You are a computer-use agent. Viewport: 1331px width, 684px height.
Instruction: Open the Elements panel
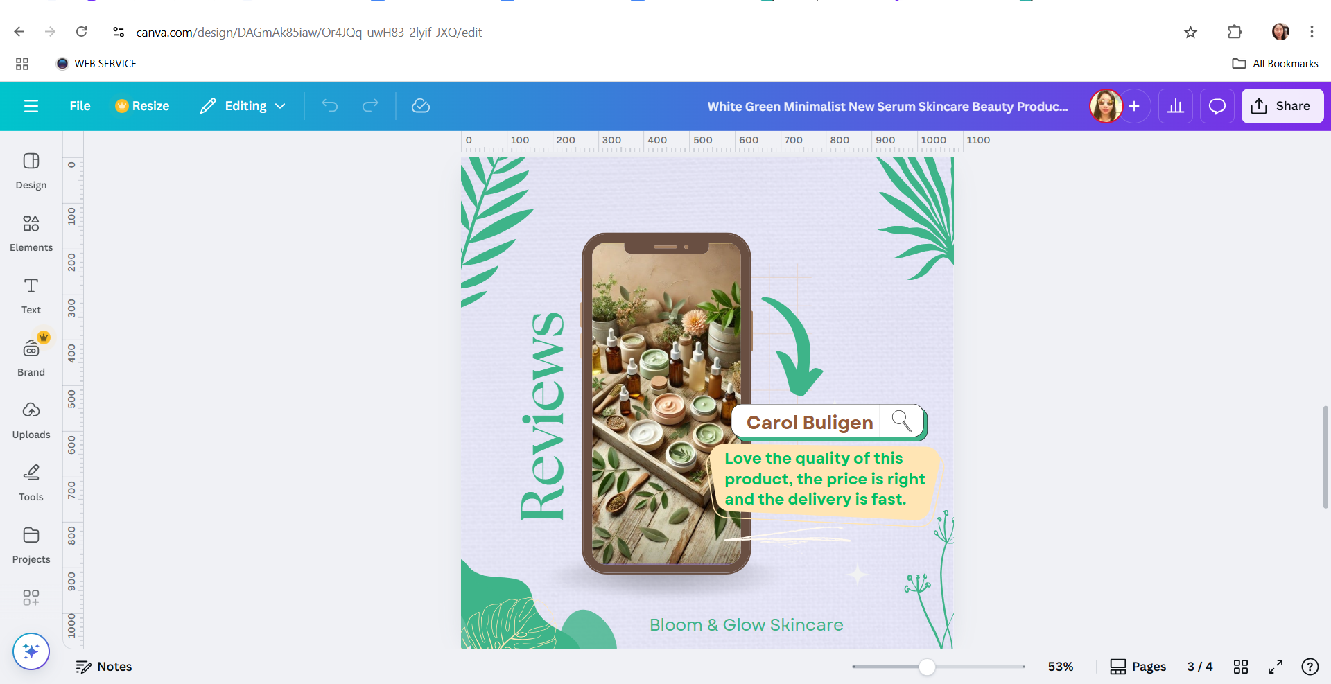[31, 234]
